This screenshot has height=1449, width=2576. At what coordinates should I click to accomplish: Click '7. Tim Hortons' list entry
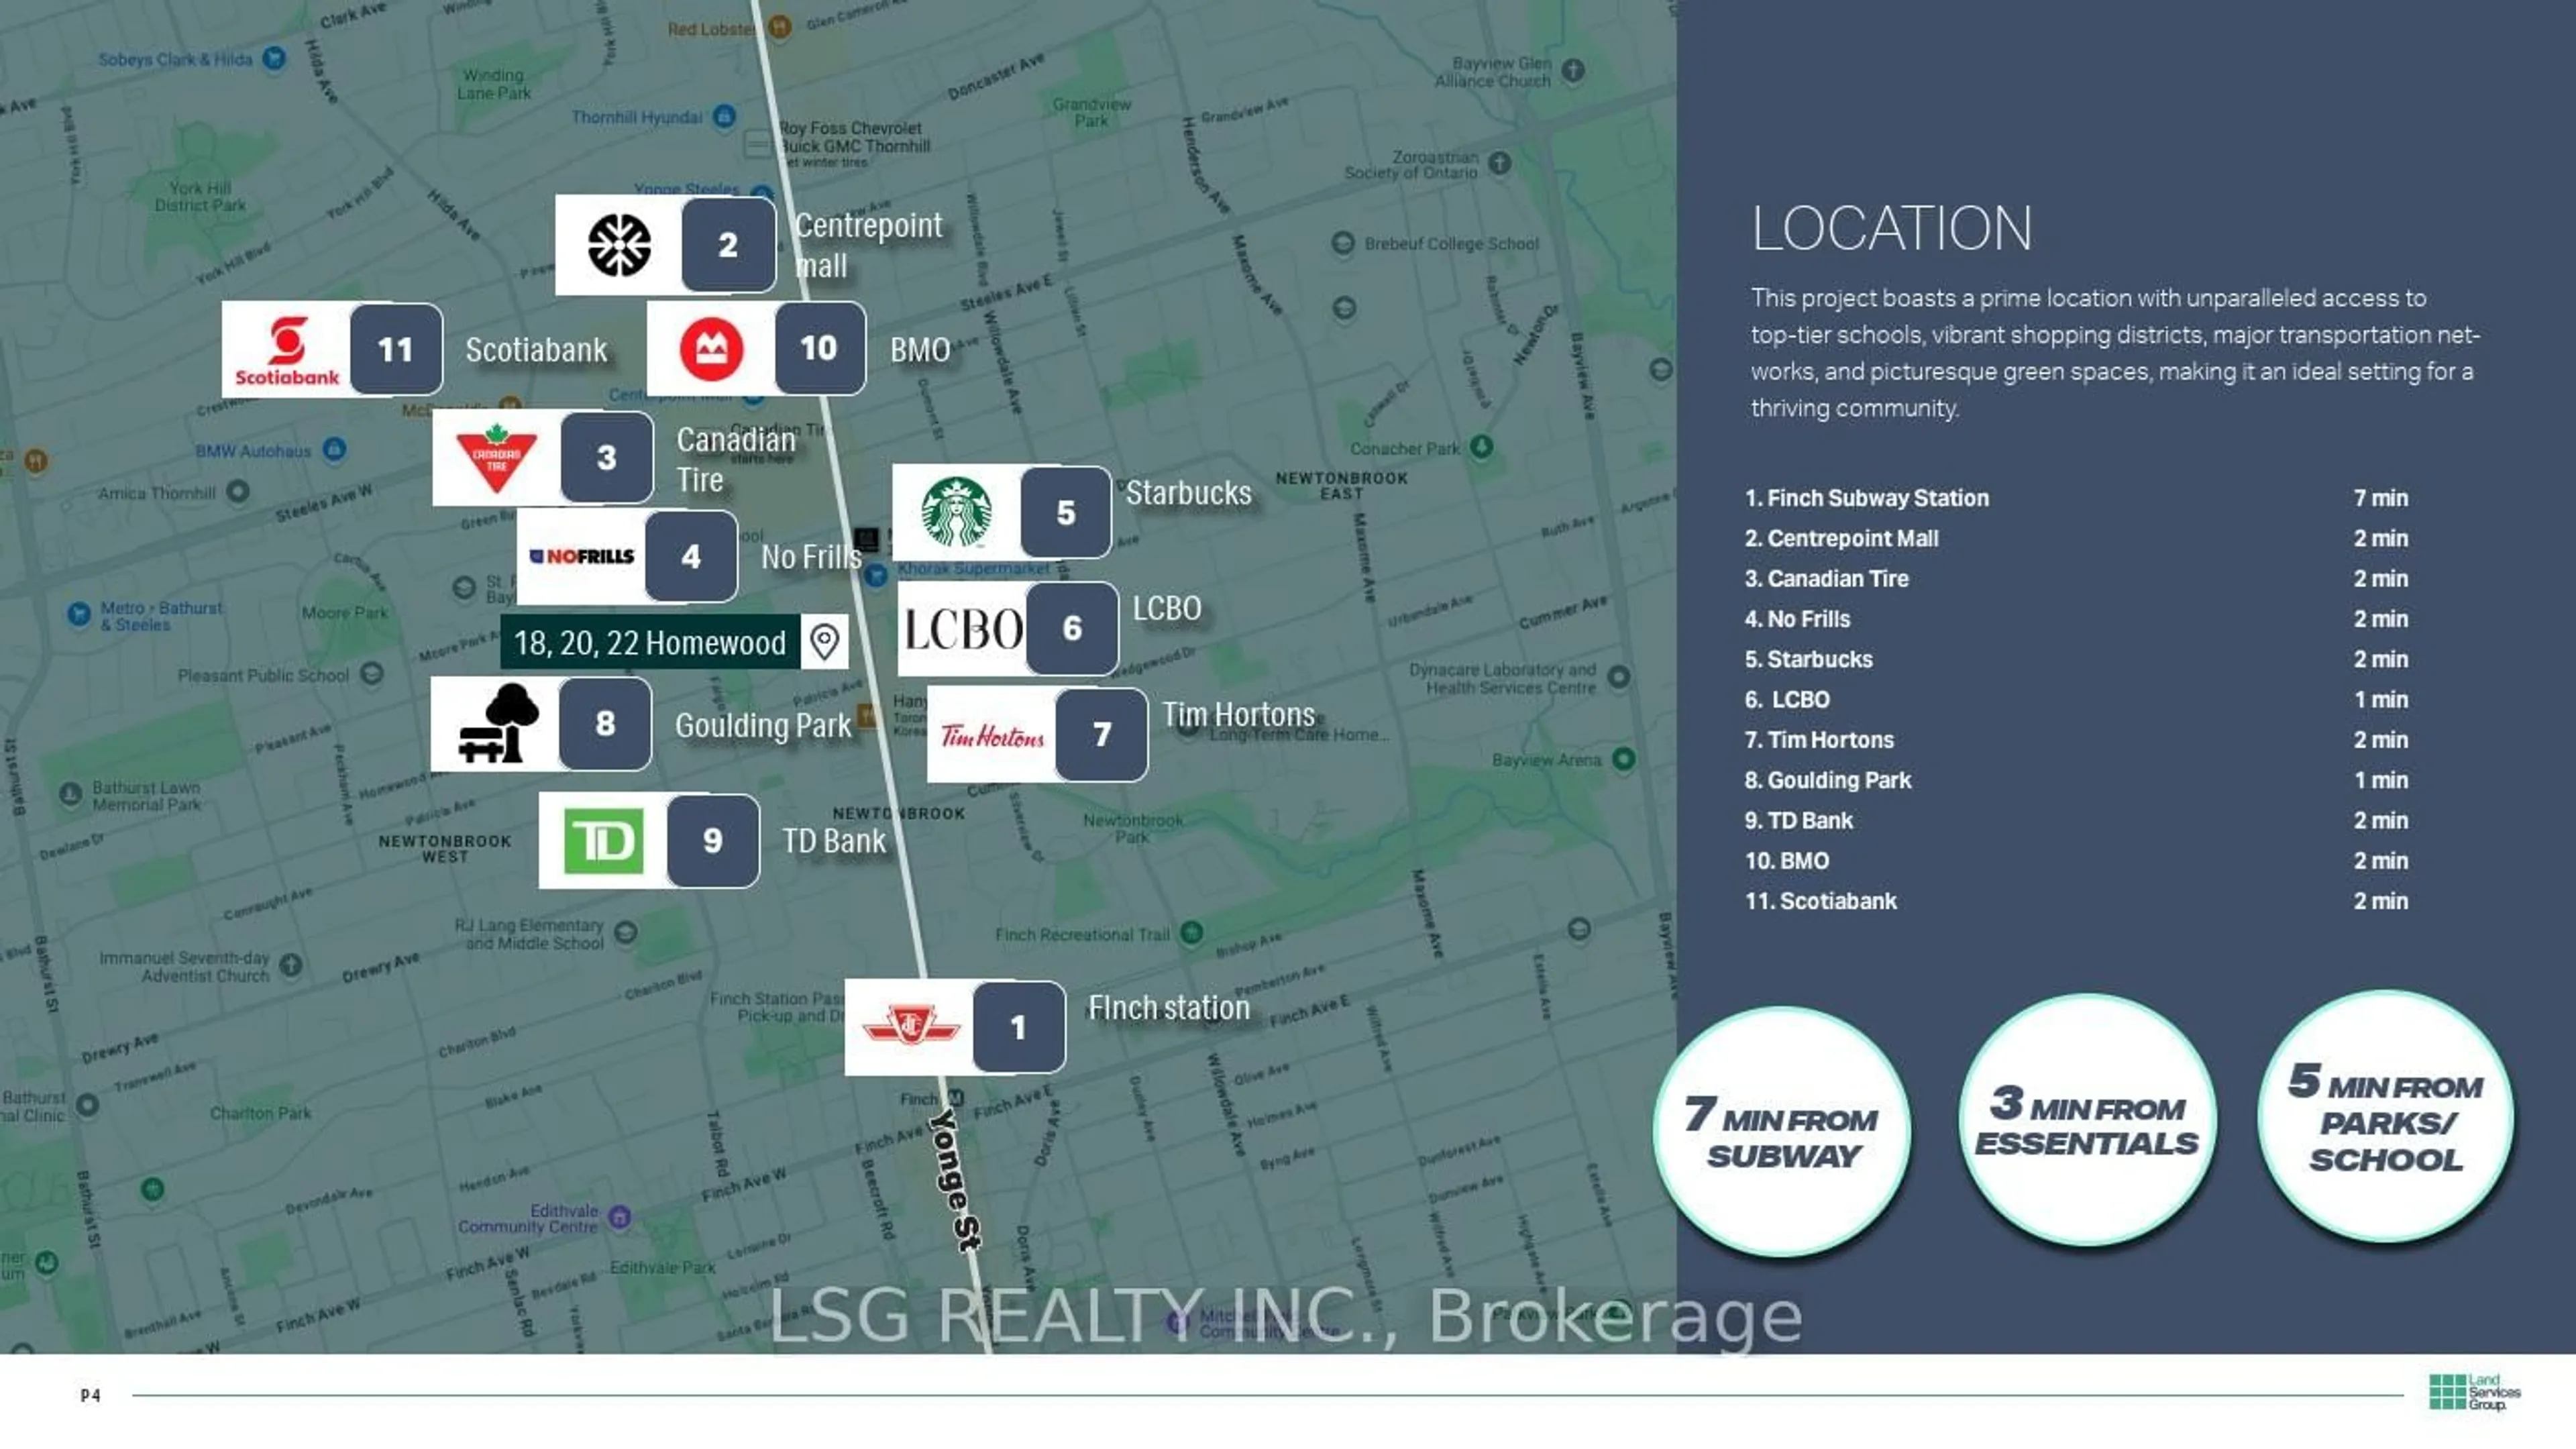(x=1820, y=740)
